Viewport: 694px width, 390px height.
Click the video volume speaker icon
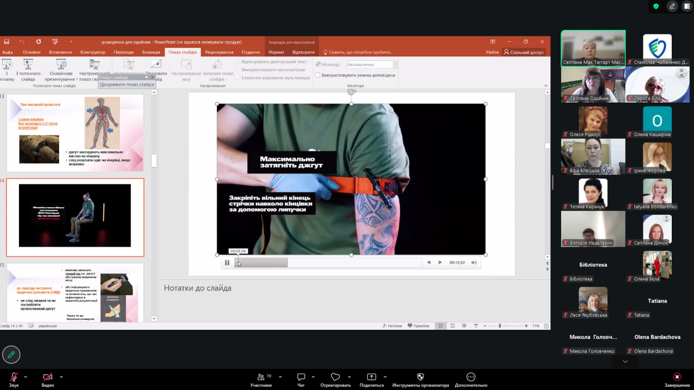(473, 263)
